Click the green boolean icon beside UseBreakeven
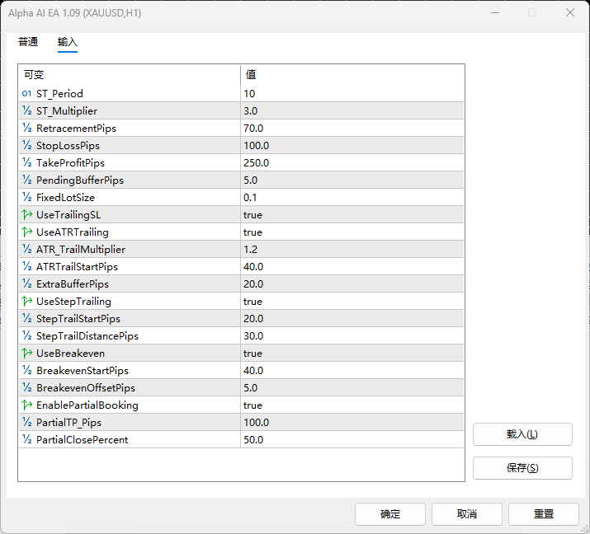 pyautogui.click(x=26, y=353)
